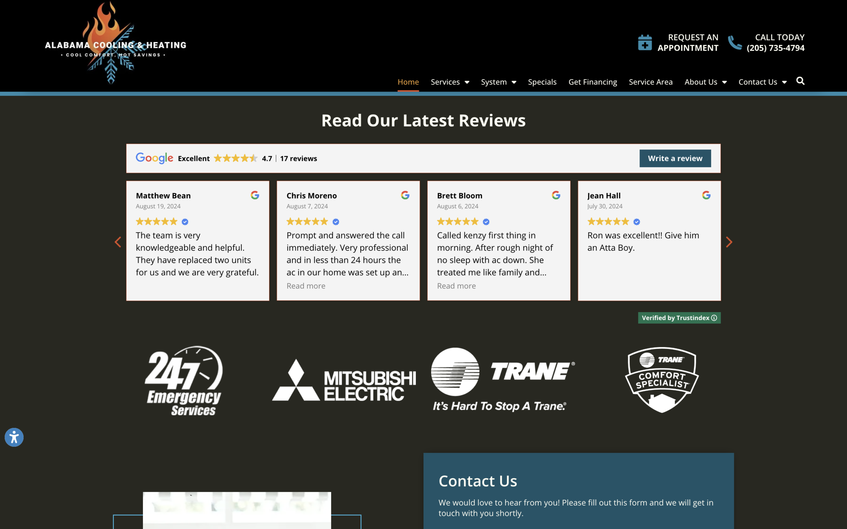Screen dimensions: 847x529
Task: Expand the Services dropdown menu
Action: pos(450,82)
